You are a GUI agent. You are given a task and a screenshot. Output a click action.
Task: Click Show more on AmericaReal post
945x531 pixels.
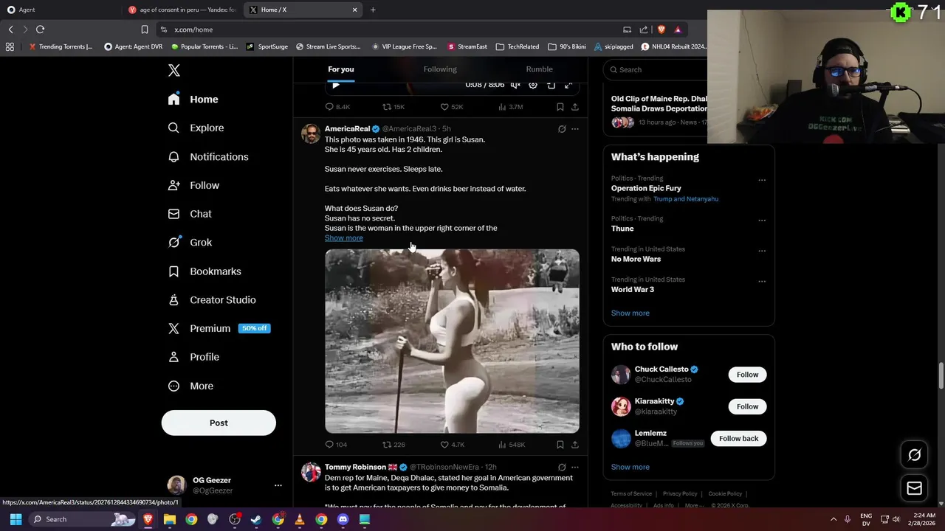(344, 238)
